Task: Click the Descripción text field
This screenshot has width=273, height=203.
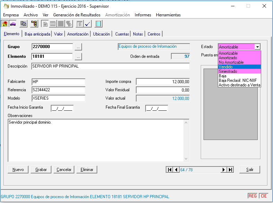Action: click(x=110, y=66)
